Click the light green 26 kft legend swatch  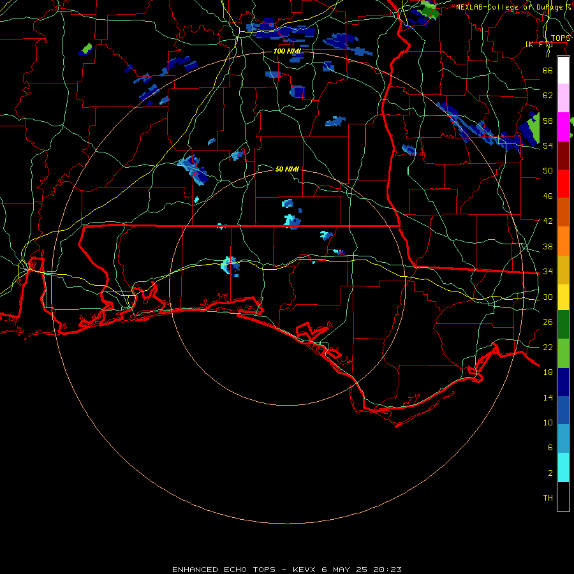(563, 353)
